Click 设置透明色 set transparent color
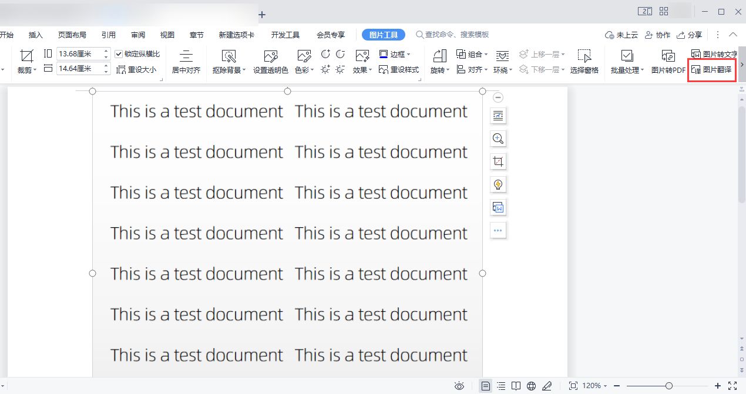The image size is (746, 394). (x=271, y=62)
